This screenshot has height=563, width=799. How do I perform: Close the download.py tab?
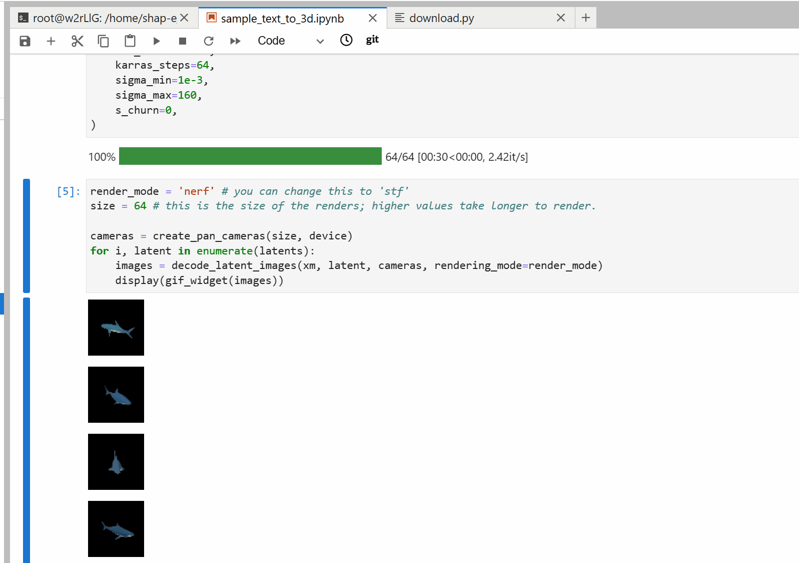[561, 18]
